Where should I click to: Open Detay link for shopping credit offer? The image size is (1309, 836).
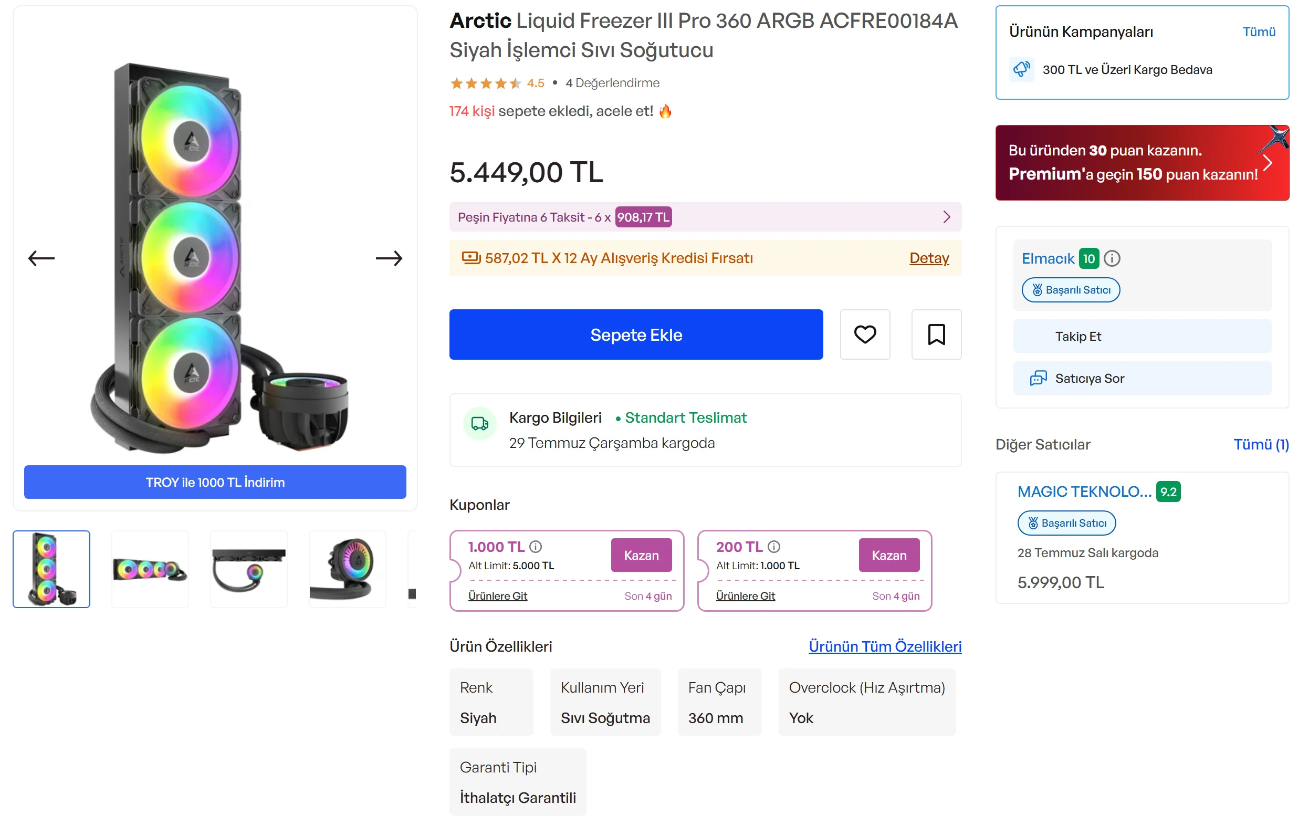[x=929, y=258]
